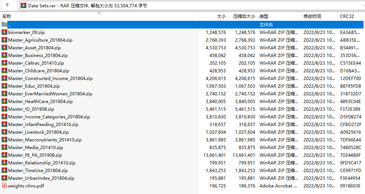Sort by the 修改时间 column header
This screenshot has height=194, width=365.
tap(319, 16)
